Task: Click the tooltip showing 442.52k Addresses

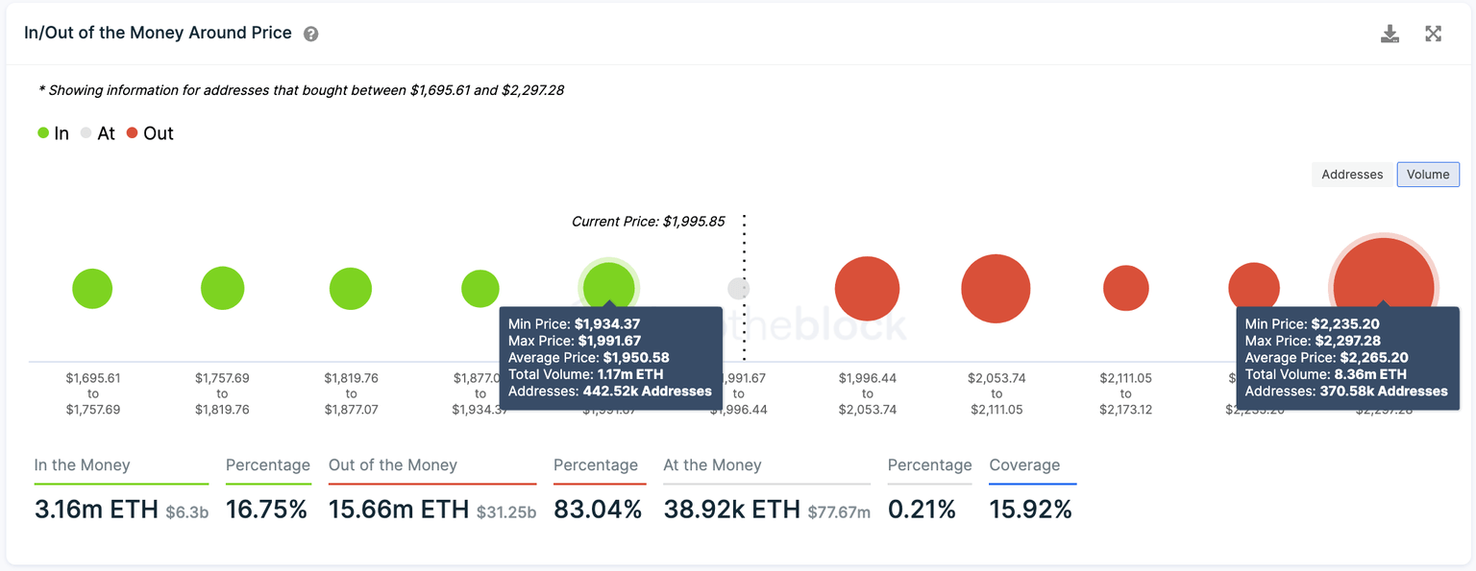Action: pyautogui.click(x=611, y=356)
